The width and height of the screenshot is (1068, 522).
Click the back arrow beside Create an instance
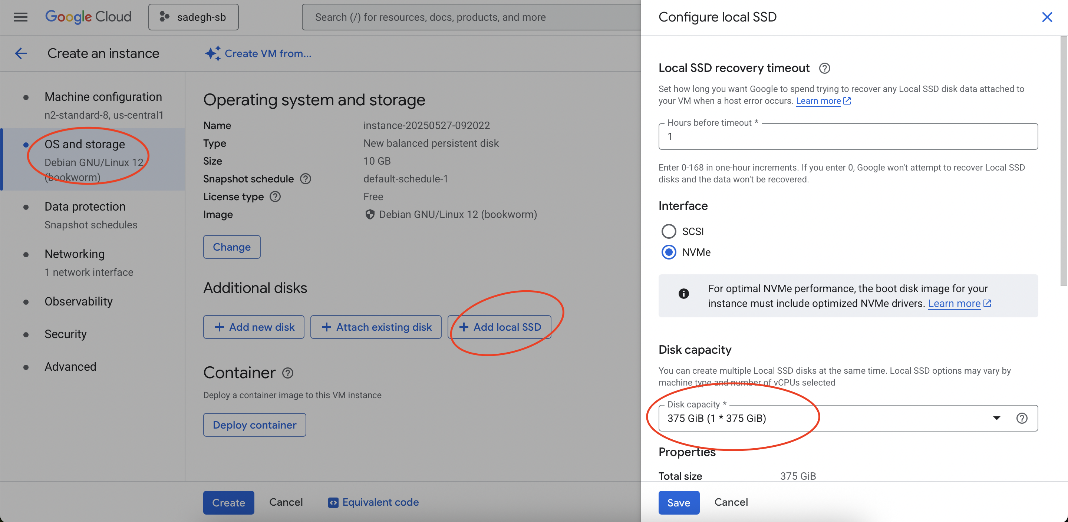click(x=21, y=53)
